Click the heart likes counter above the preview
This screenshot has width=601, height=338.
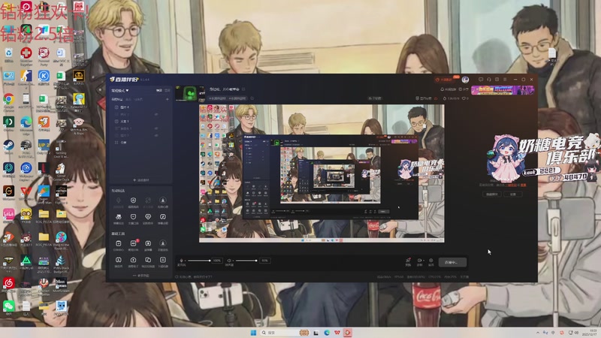pyautogui.click(x=465, y=98)
